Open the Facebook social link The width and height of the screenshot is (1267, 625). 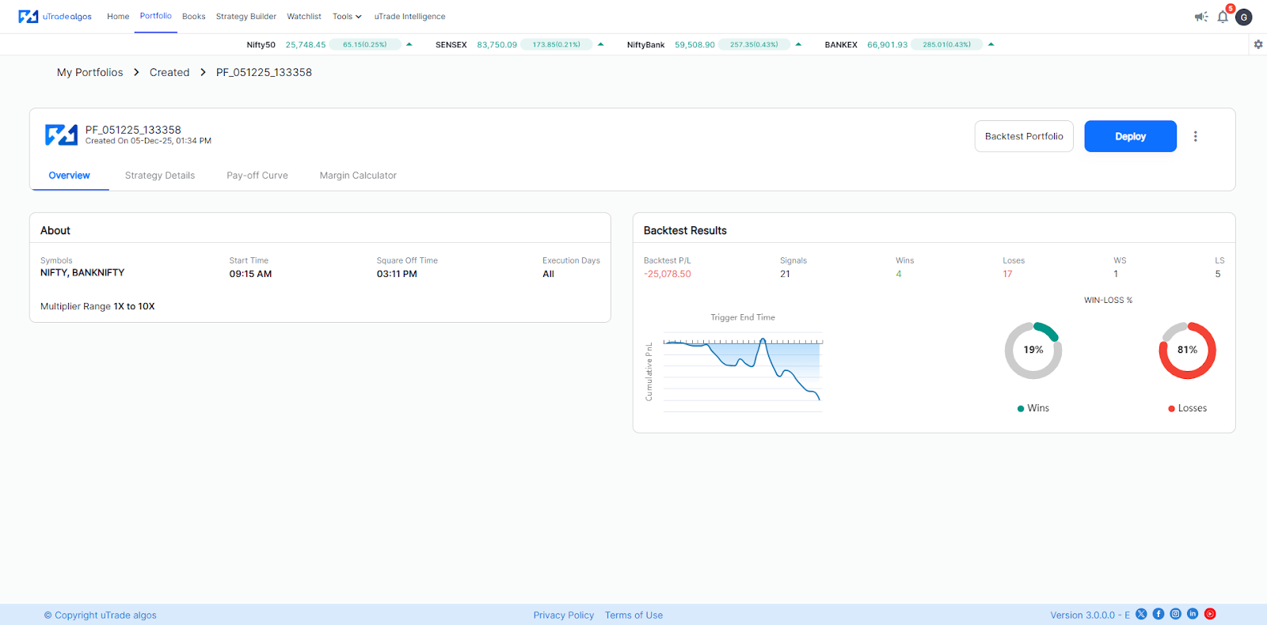[1159, 614]
